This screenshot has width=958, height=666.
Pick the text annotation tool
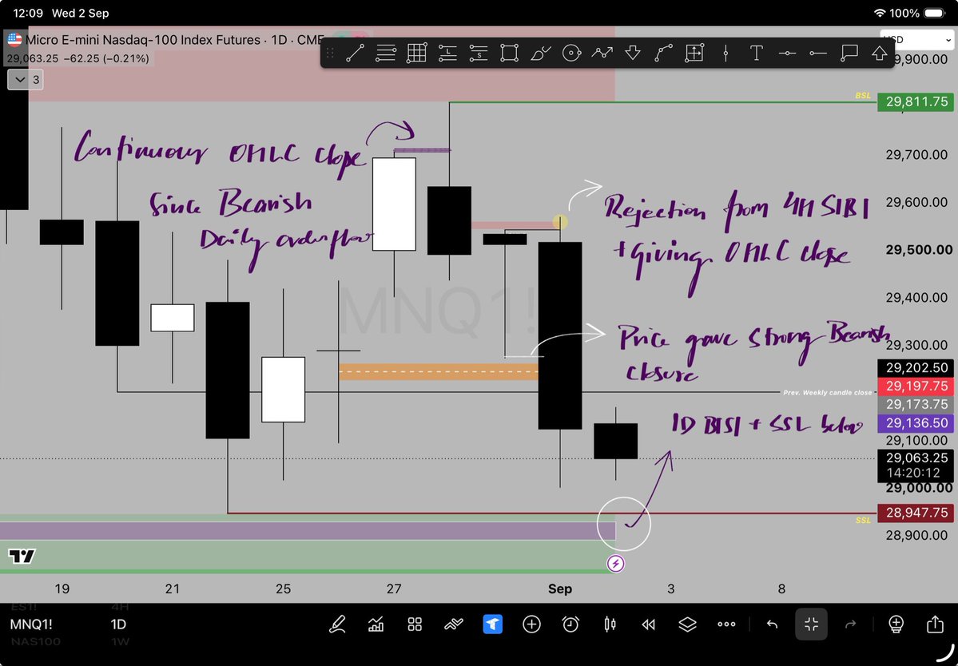757,54
